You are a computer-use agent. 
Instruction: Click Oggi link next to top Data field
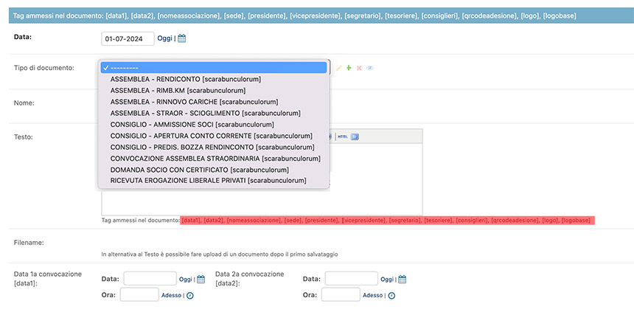[164, 38]
